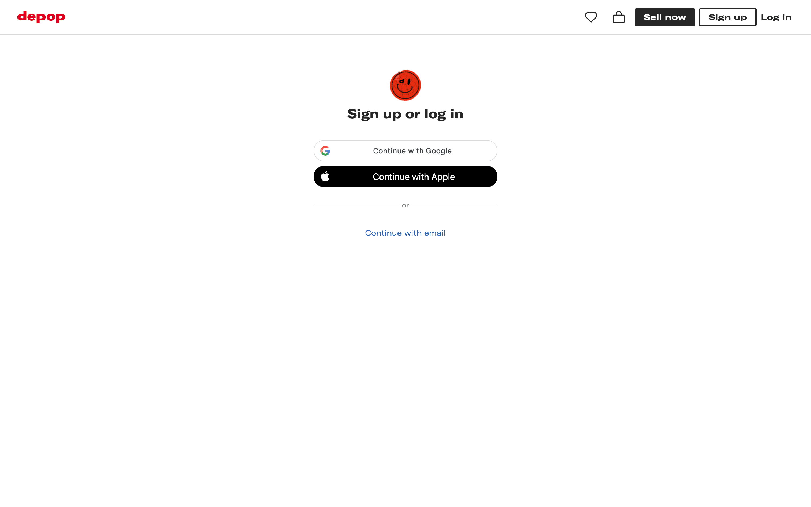View your bag from the header
Screen dimensions: 811x507
click(619, 17)
